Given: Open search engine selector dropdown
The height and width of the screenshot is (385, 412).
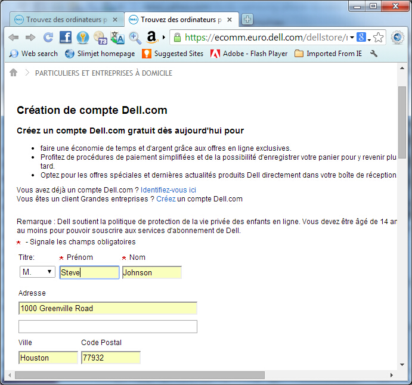Looking at the screenshot, I should 363,38.
